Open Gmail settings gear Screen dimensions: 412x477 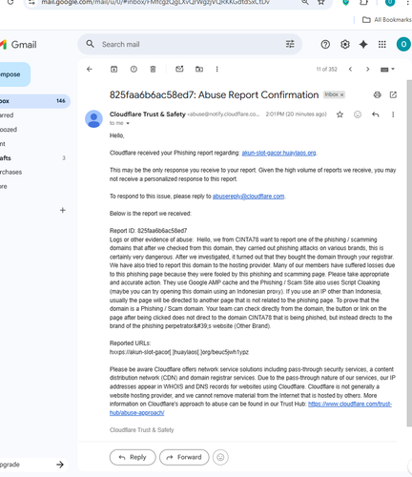tap(345, 44)
